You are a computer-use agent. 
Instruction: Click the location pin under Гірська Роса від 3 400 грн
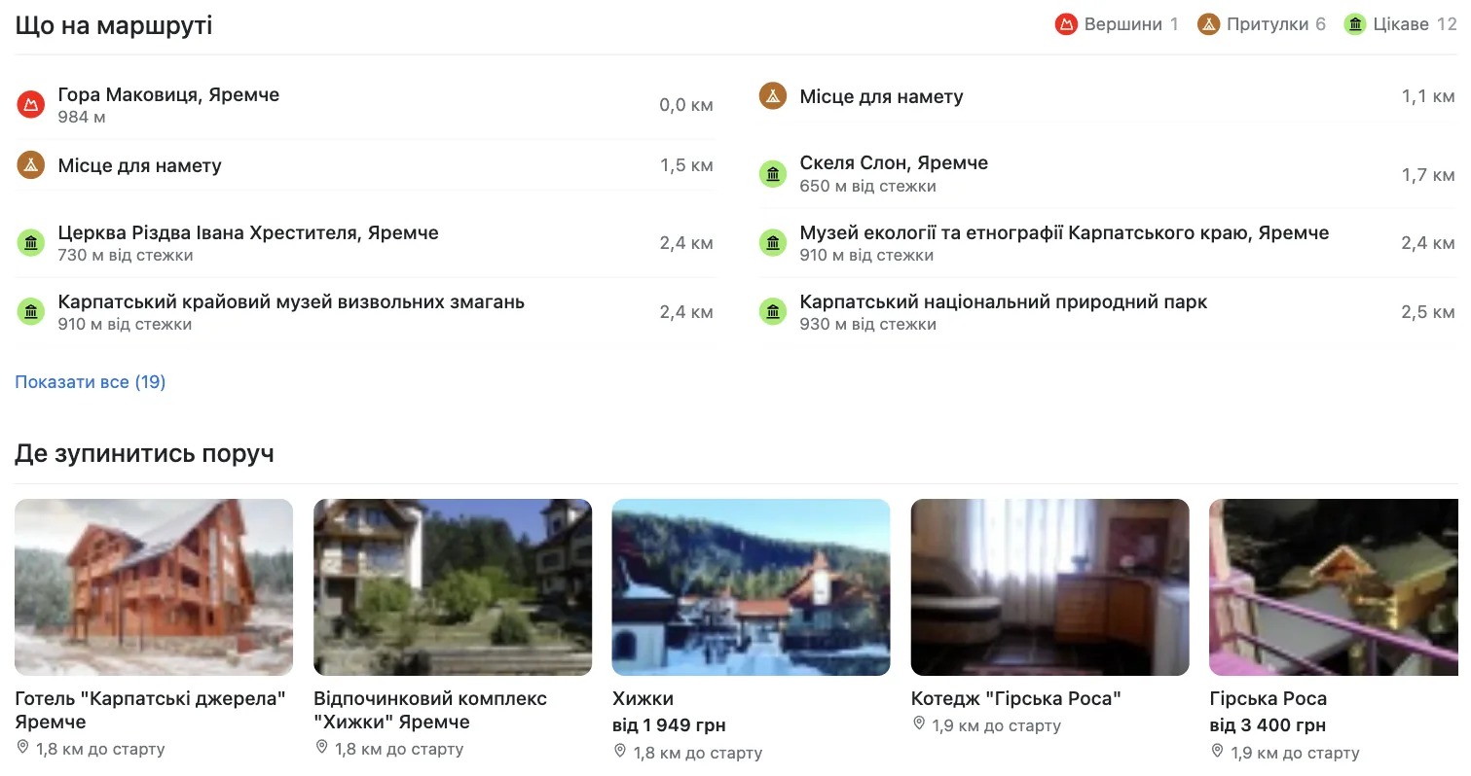point(1218,752)
